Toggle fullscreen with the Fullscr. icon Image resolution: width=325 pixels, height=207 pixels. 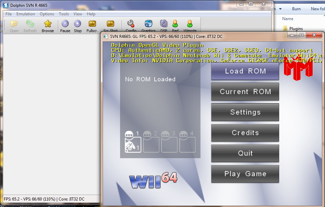tap(92, 24)
